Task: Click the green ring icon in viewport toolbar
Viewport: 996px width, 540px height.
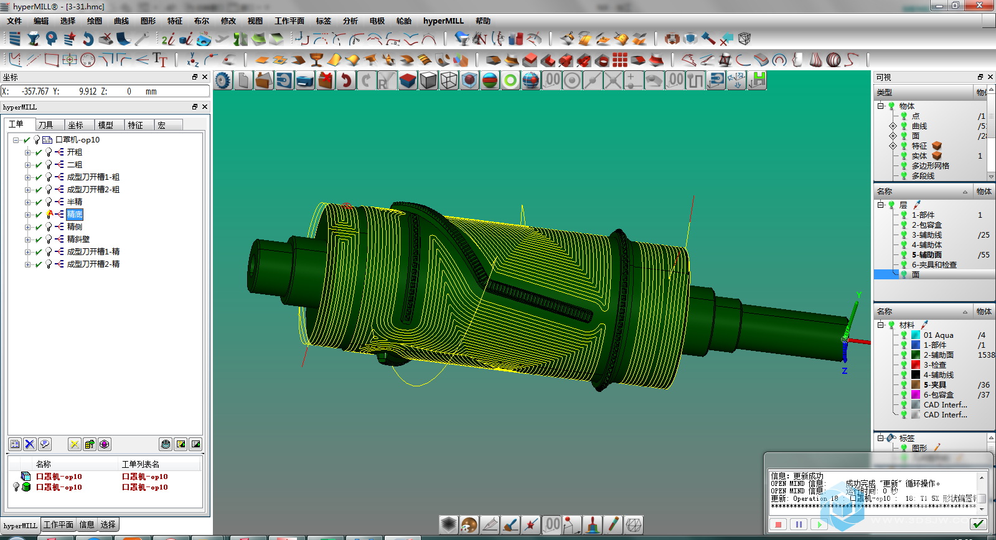Action: click(x=510, y=81)
